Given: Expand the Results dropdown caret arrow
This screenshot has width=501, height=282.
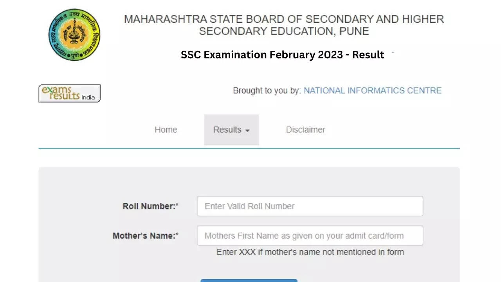Looking at the screenshot, I should click(247, 131).
